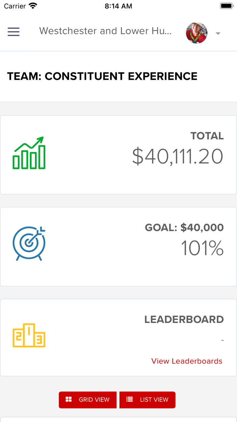237x422 pixels.
Task: Select the Westchester and Lower Hudson title
Action: click(x=105, y=31)
